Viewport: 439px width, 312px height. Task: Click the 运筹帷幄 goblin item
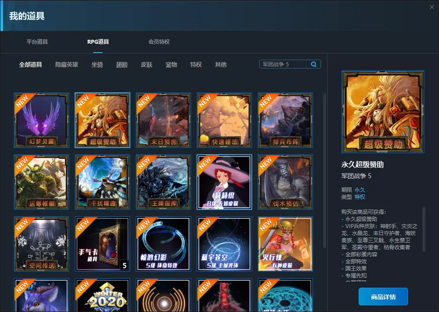(42, 182)
